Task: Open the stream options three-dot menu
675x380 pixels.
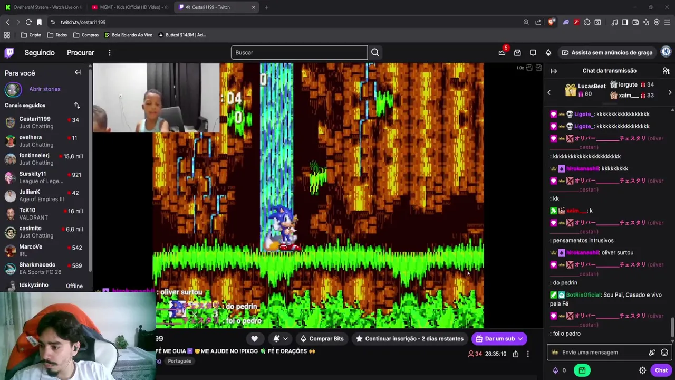Action: click(528, 354)
